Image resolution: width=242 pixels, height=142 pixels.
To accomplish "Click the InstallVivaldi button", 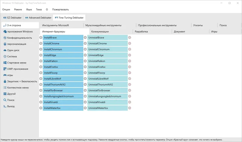I will (x=63, y=102).
